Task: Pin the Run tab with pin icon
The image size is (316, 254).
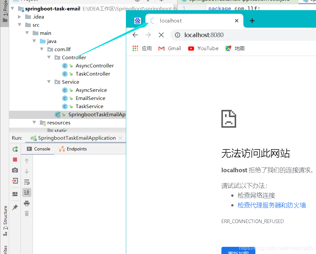Action: pos(15,207)
